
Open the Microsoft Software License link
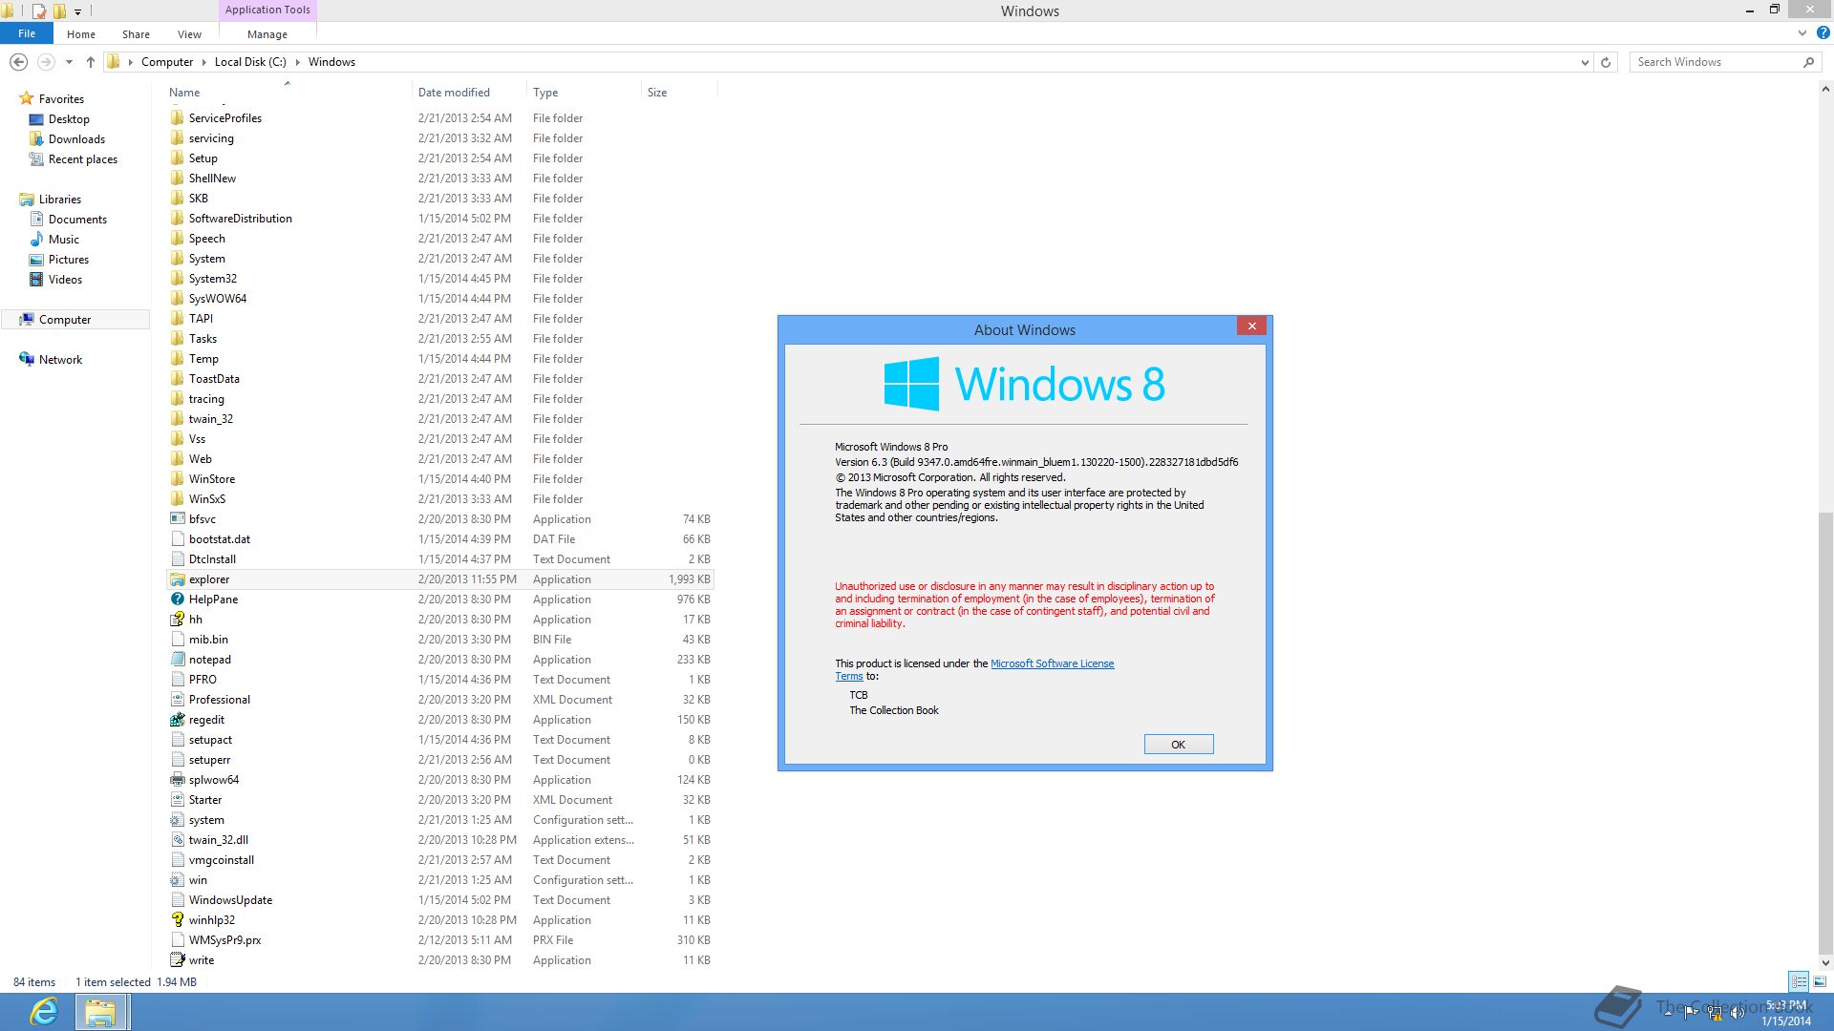click(1052, 663)
